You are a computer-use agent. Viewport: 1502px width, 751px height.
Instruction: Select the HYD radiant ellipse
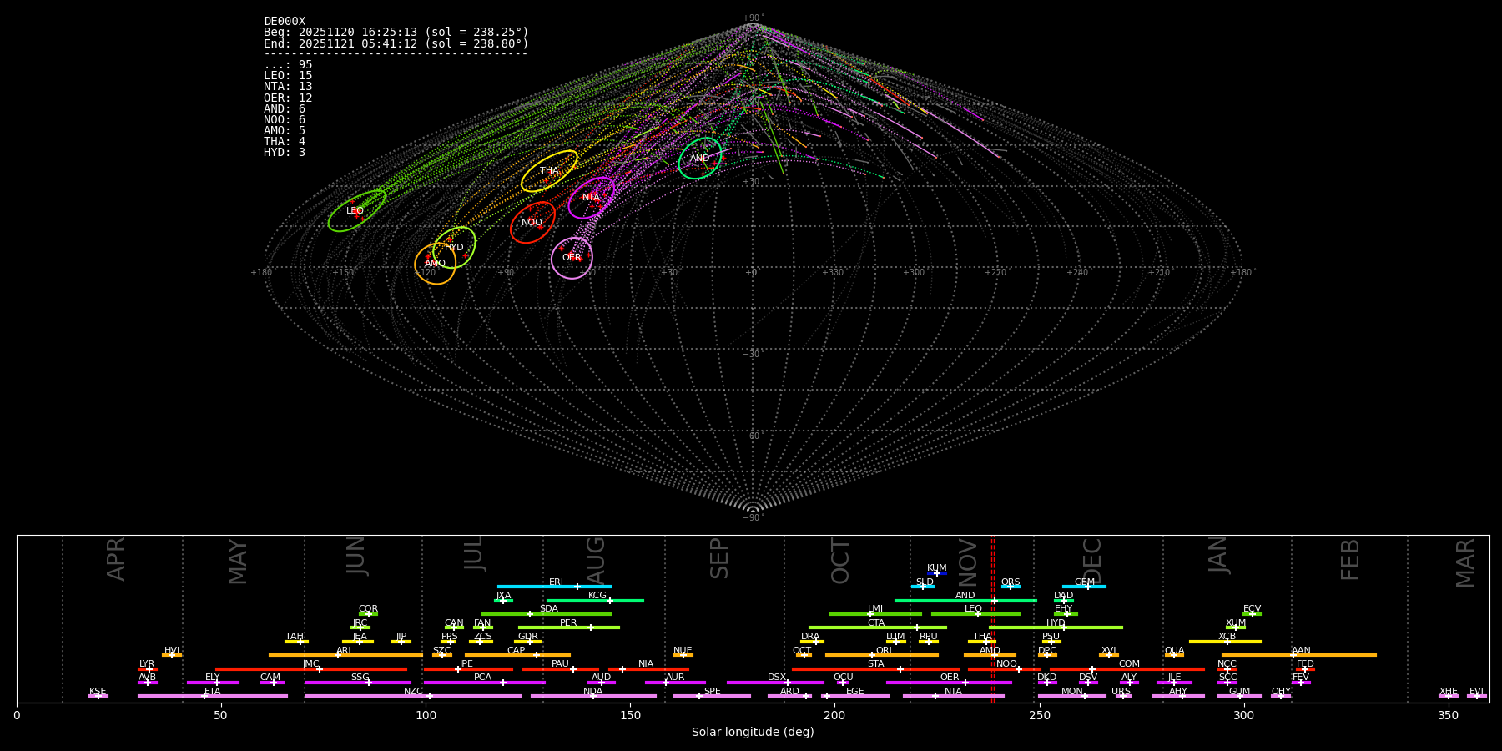point(454,247)
